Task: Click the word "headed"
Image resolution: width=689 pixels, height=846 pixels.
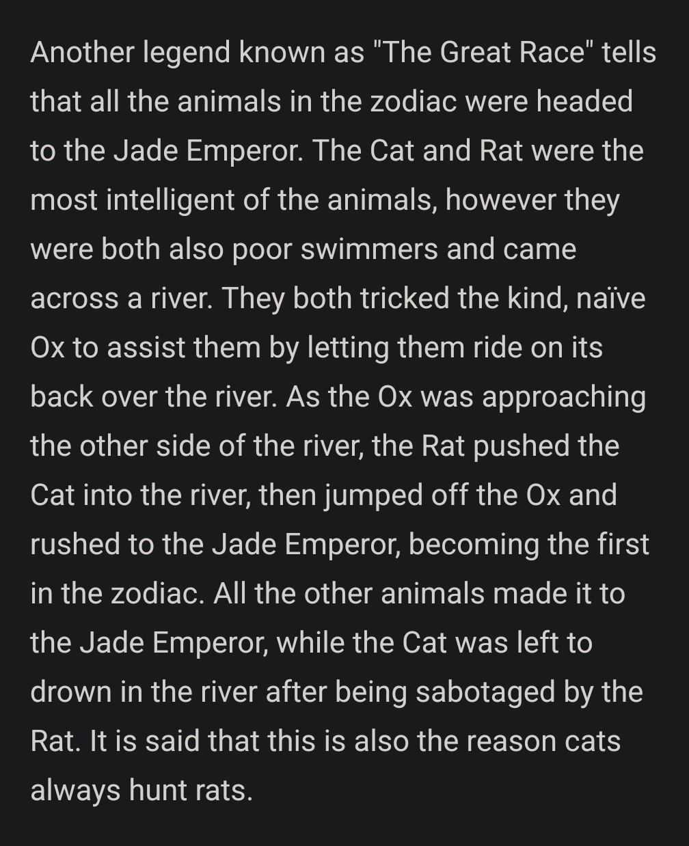Action: point(584,102)
